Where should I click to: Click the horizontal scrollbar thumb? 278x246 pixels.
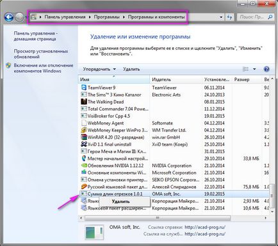tap(158, 218)
